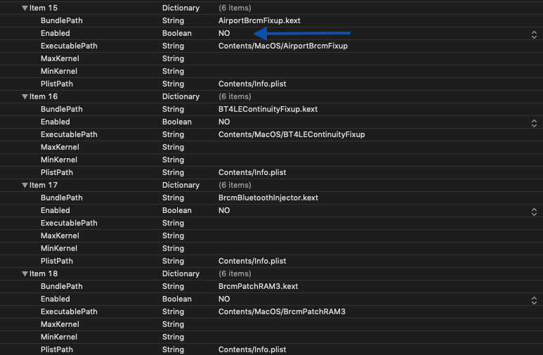This screenshot has height=355, width=543.
Task: Select the BT4LEContinuityFixup.kext BundlePath value
Action: pos(268,109)
